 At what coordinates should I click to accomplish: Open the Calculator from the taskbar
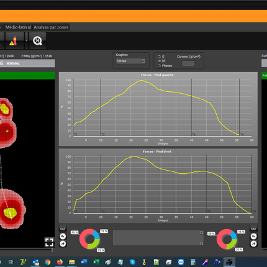(x=193, y=262)
